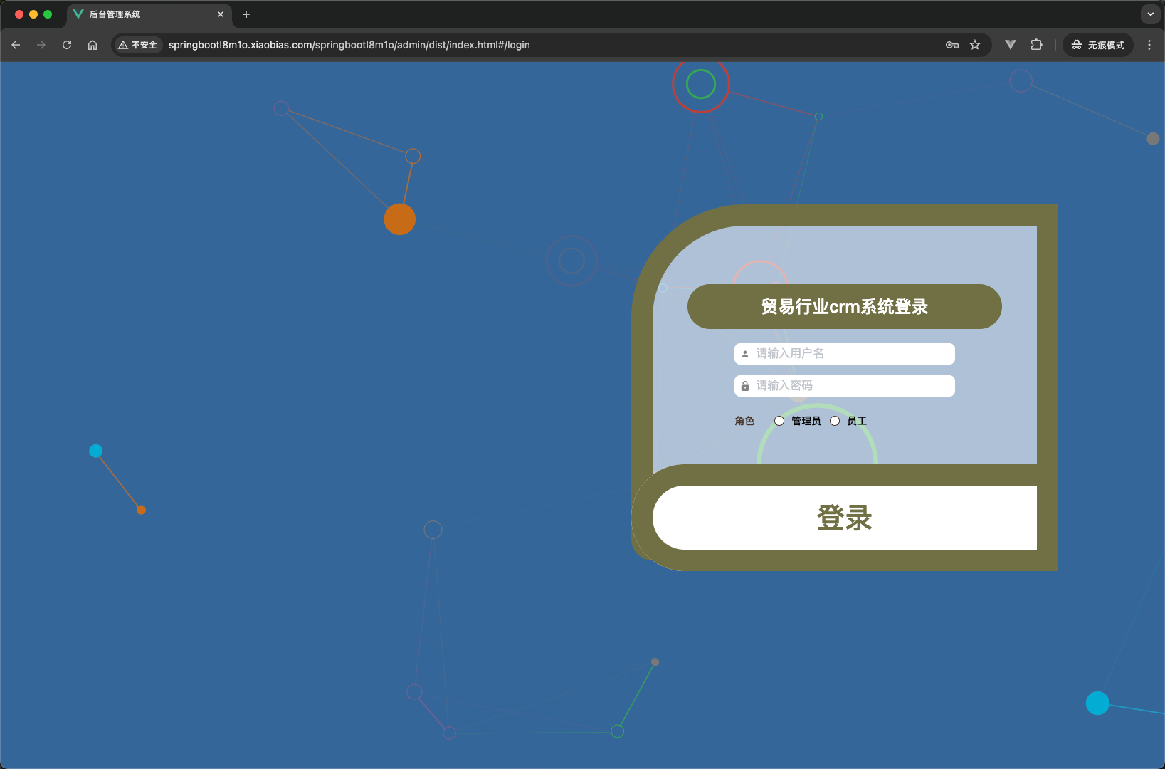Click the user icon in username field
This screenshot has height=769, width=1165.
(745, 354)
